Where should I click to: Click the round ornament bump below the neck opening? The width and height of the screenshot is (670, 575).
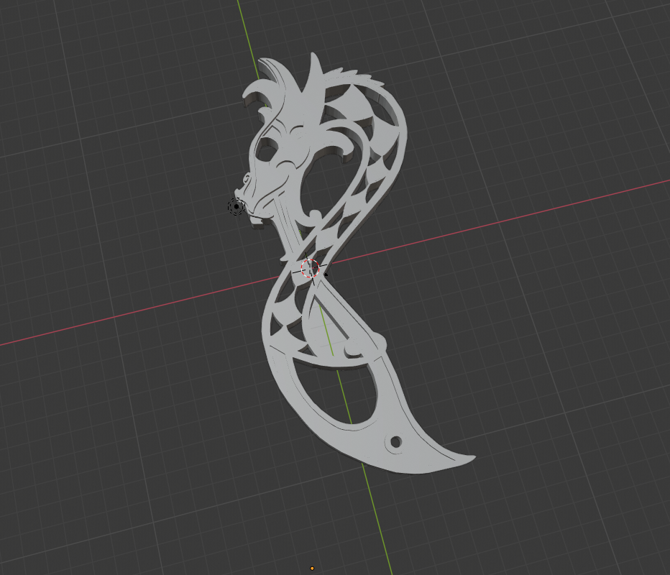pyautogui.click(x=314, y=215)
